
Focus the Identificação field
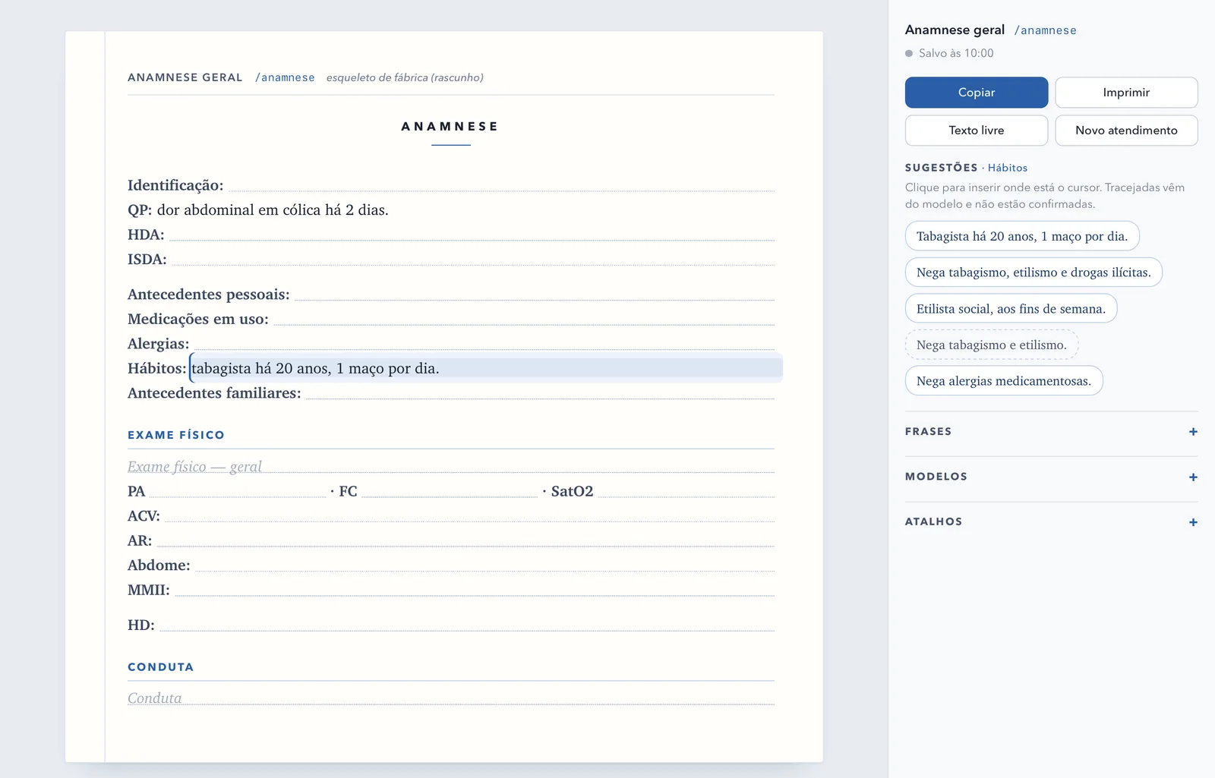pos(501,185)
